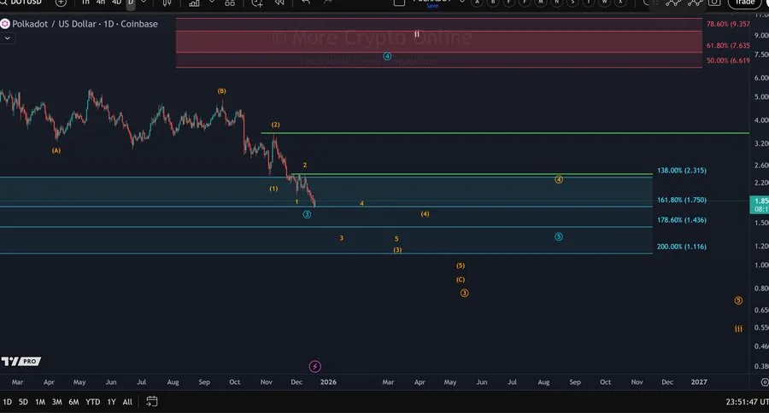Select the 1Y date range
This screenshot has width=769, height=413.
click(111, 402)
